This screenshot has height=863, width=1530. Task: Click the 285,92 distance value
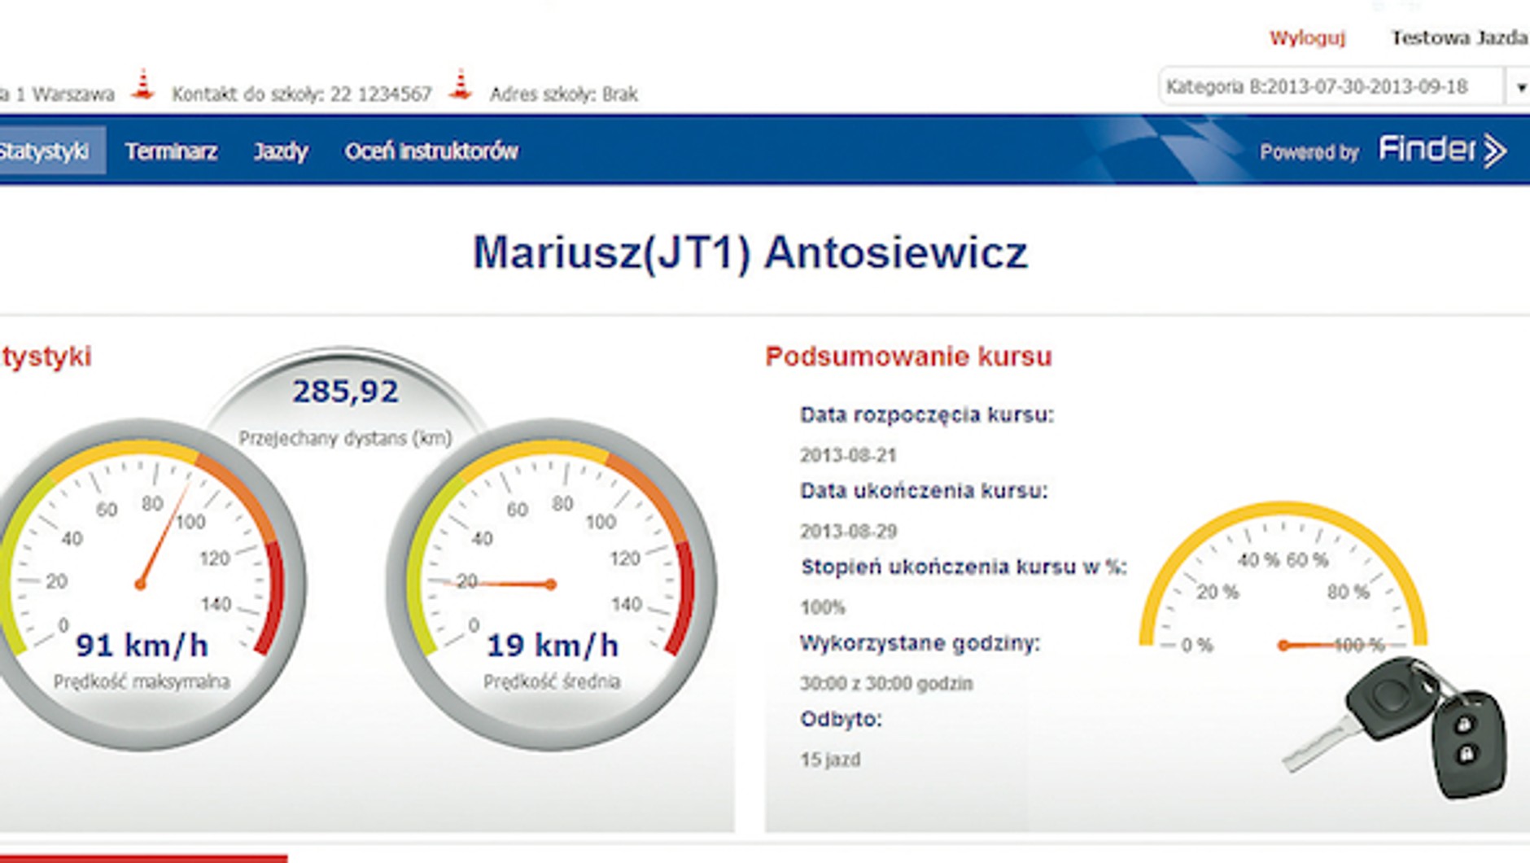pyautogui.click(x=346, y=392)
